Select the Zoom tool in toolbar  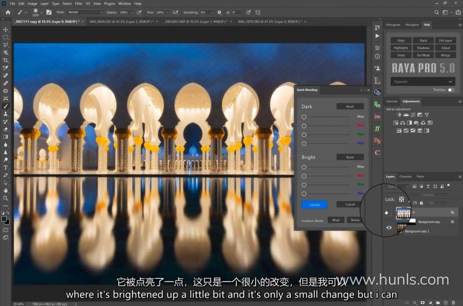[x=6, y=198]
